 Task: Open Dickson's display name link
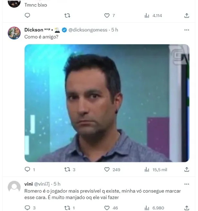click(34, 30)
